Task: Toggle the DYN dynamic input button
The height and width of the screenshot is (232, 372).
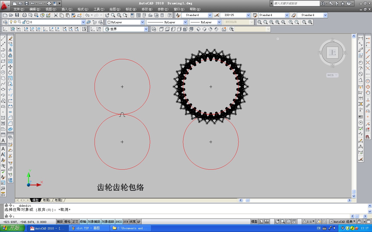Action: [126, 222]
